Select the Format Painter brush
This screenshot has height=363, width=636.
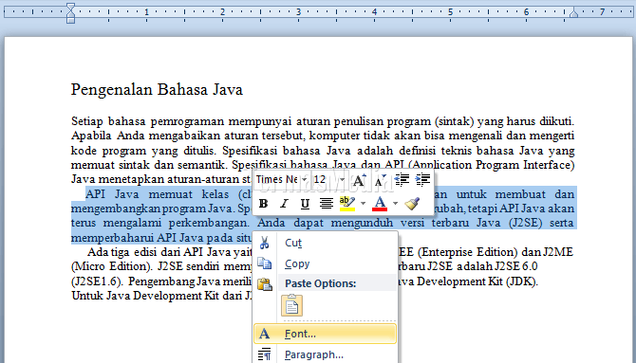(412, 204)
